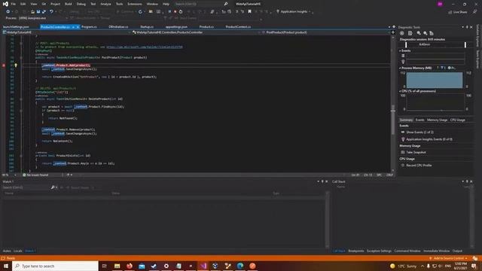
Task: Click the Restart debugging toolbar icon
Action: (x=181, y=12)
